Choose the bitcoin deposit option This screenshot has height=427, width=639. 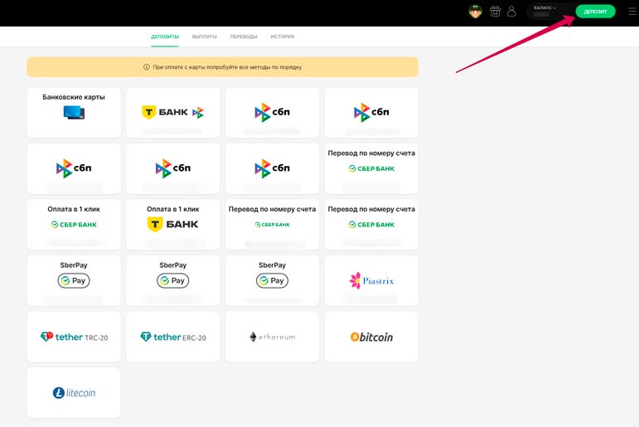[x=371, y=337]
